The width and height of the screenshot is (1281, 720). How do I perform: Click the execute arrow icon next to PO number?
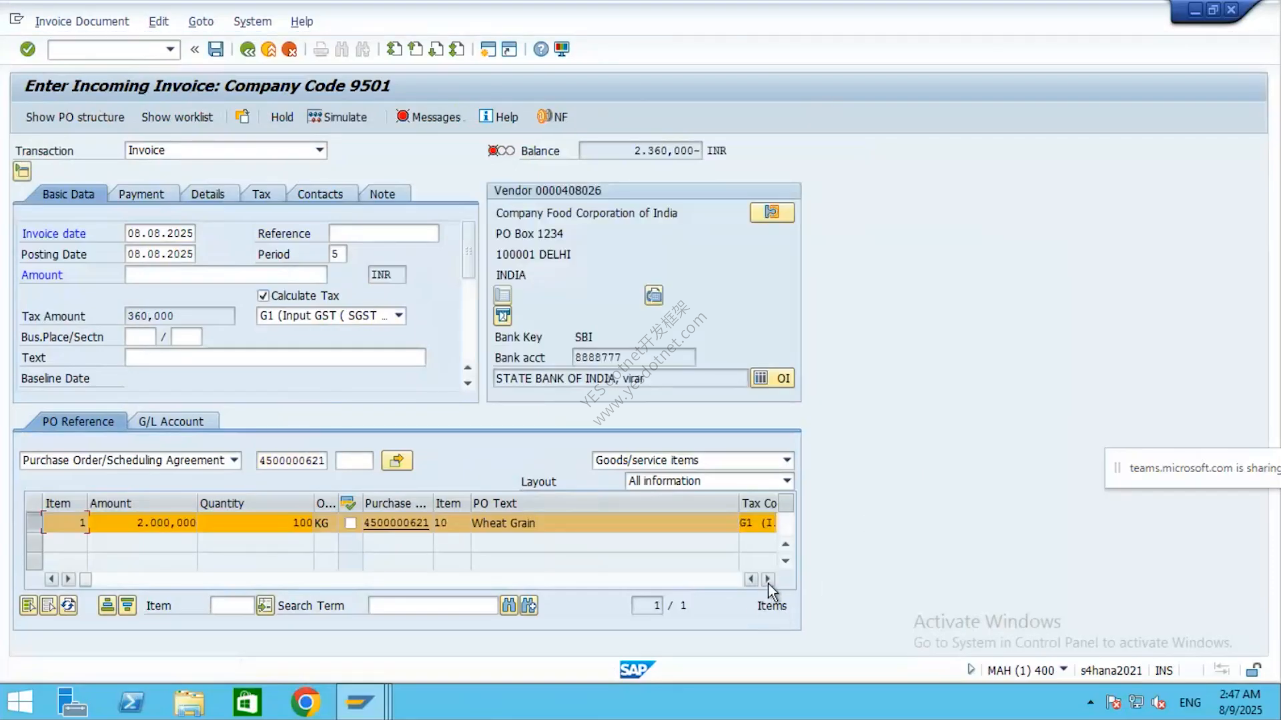pyautogui.click(x=397, y=461)
